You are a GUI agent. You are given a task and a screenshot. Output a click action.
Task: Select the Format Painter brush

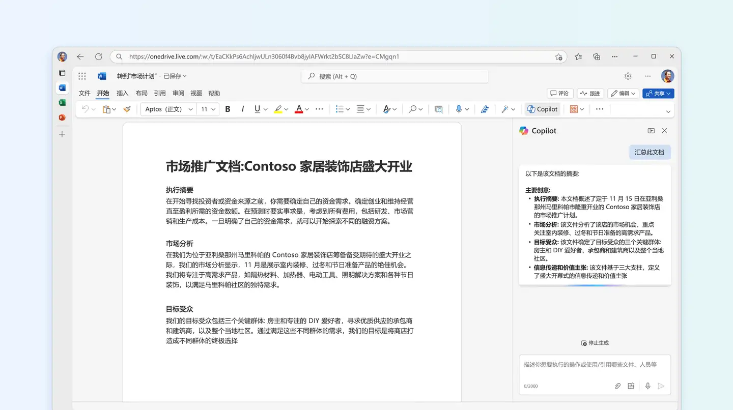(127, 109)
